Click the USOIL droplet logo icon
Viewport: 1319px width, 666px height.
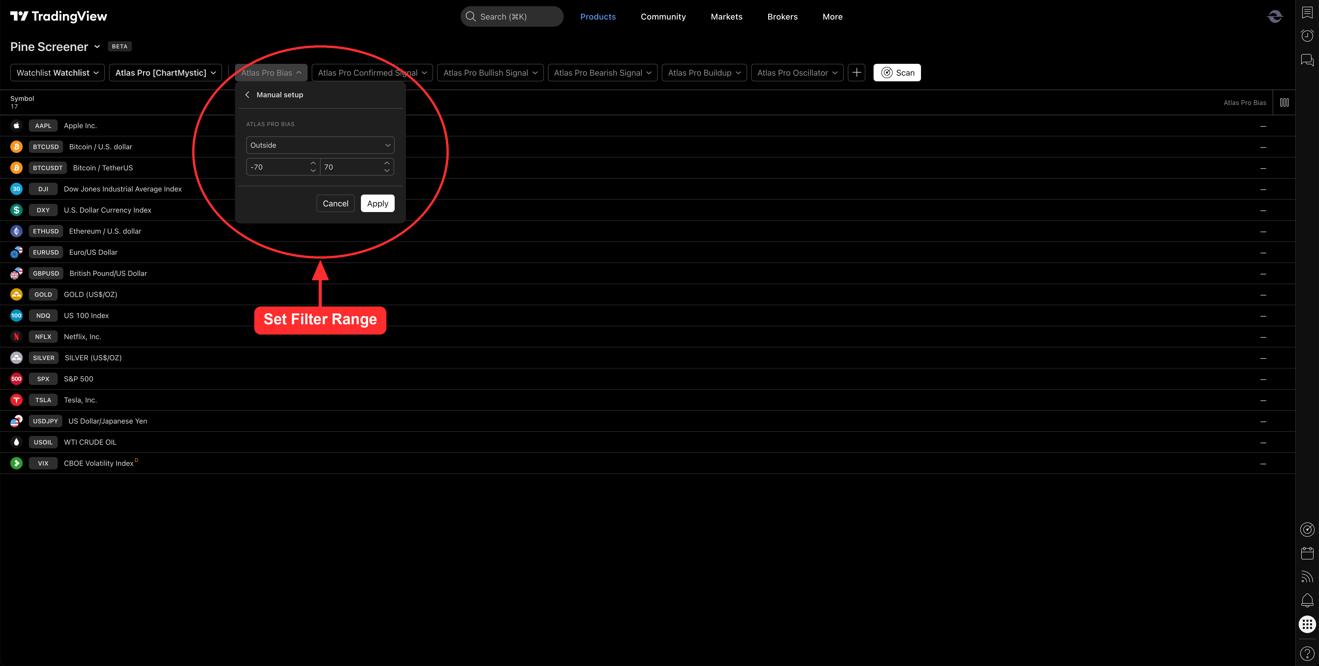tap(16, 442)
